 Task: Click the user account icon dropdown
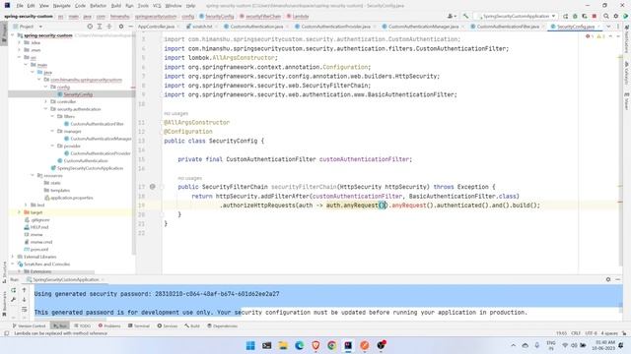(x=452, y=16)
